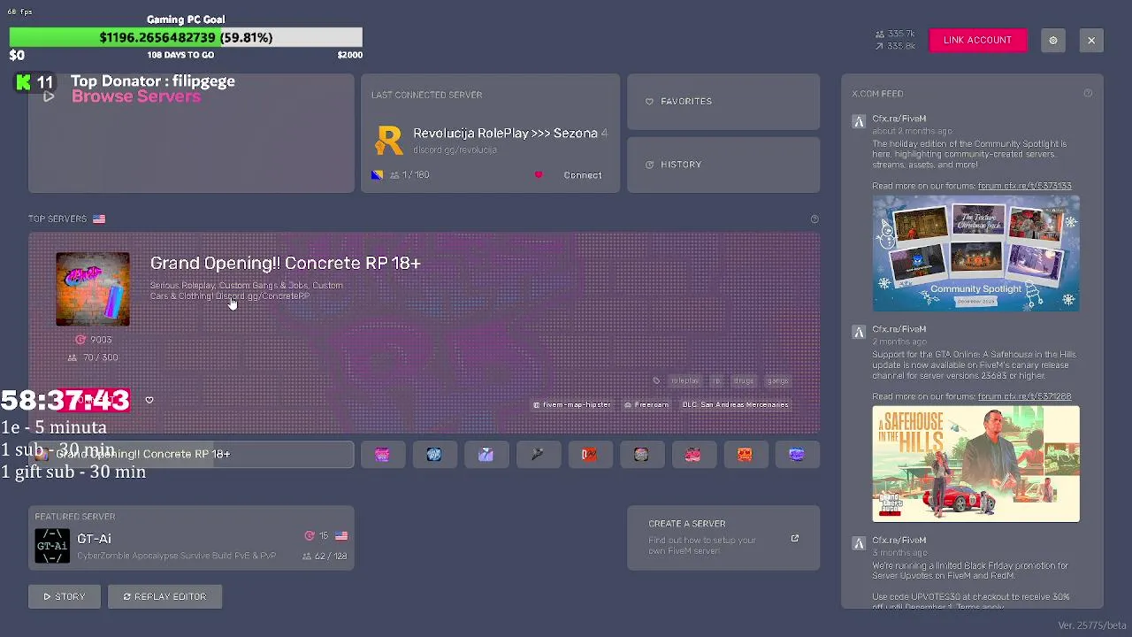Open the REPLAY EDITOR

pyautogui.click(x=164, y=596)
